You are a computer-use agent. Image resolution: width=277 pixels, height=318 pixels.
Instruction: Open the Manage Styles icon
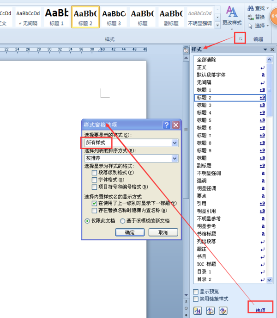tap(223, 311)
